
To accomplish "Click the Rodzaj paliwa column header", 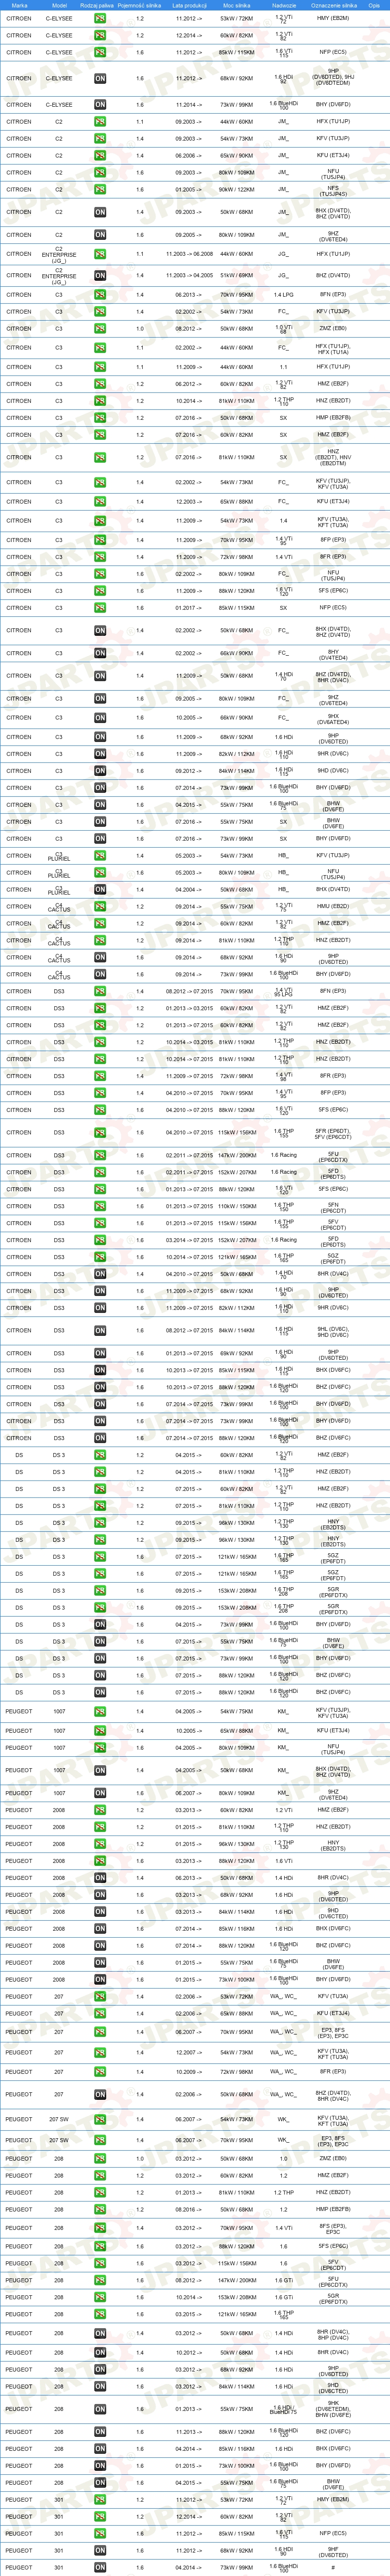I will coord(97,5).
